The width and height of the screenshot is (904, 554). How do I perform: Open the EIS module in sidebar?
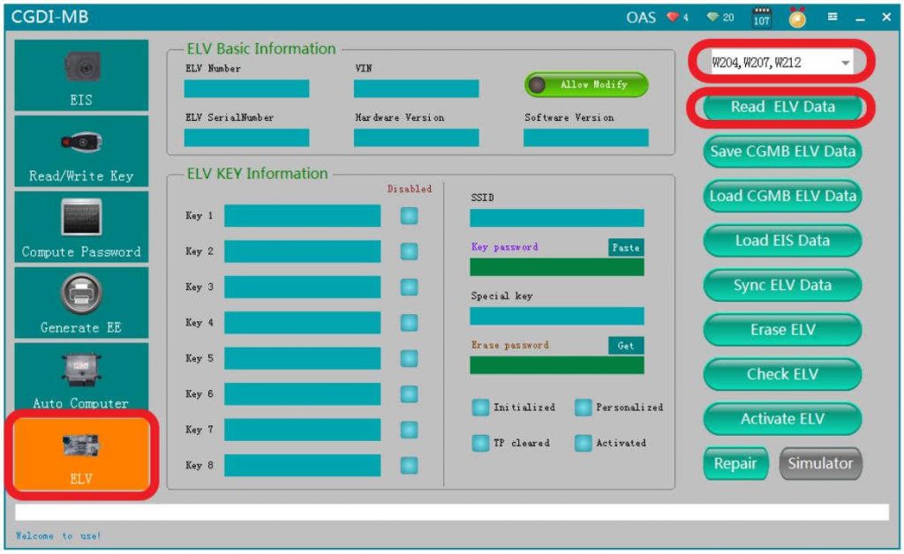click(81, 76)
